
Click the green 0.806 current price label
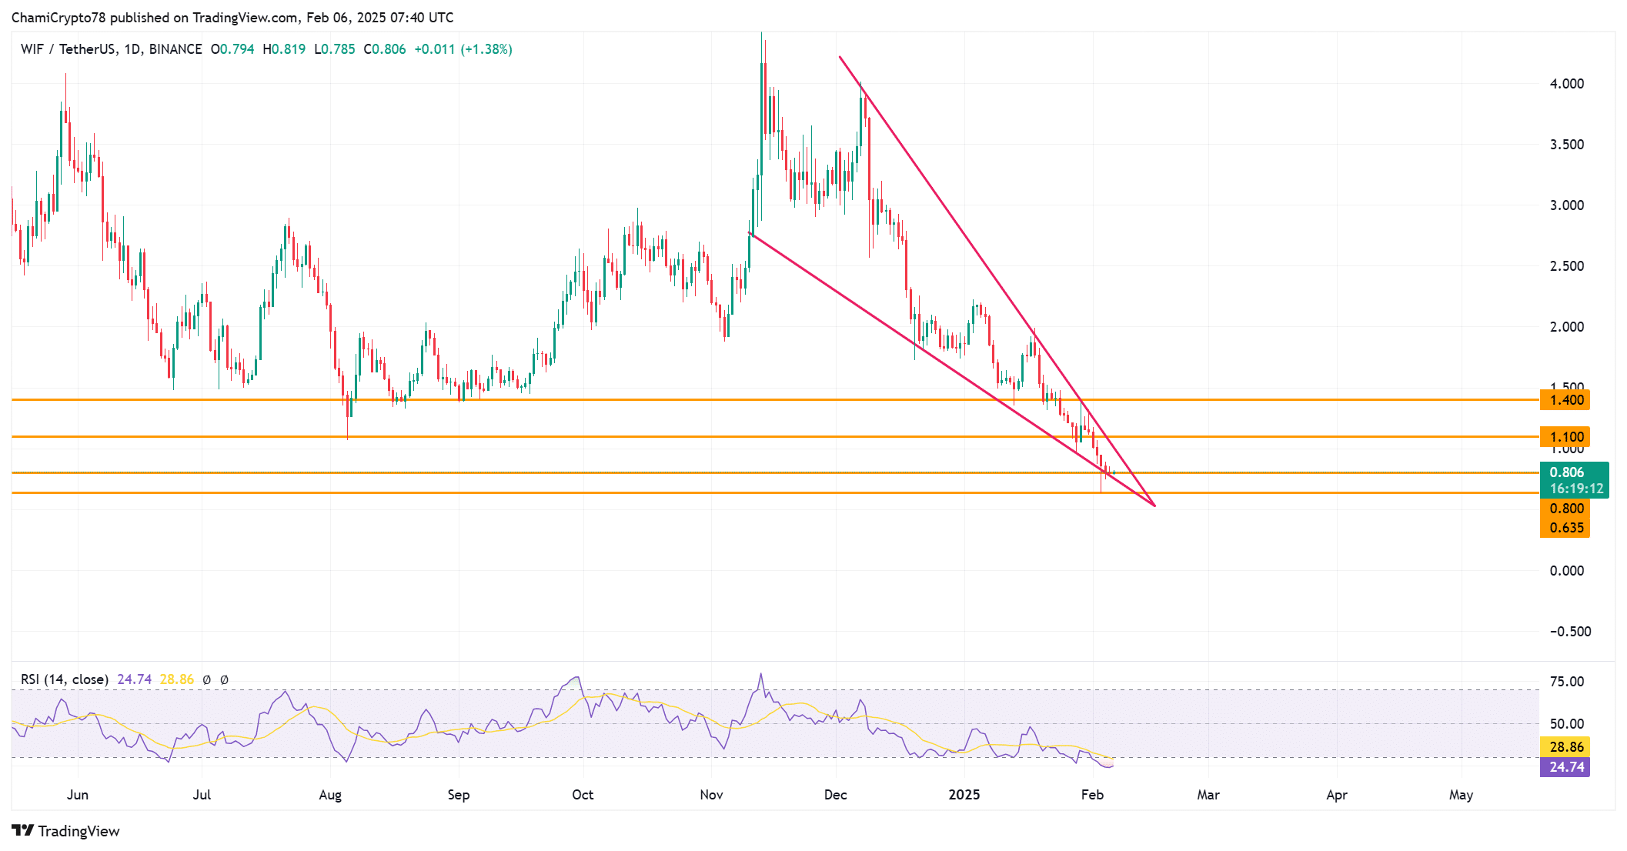coord(1567,472)
